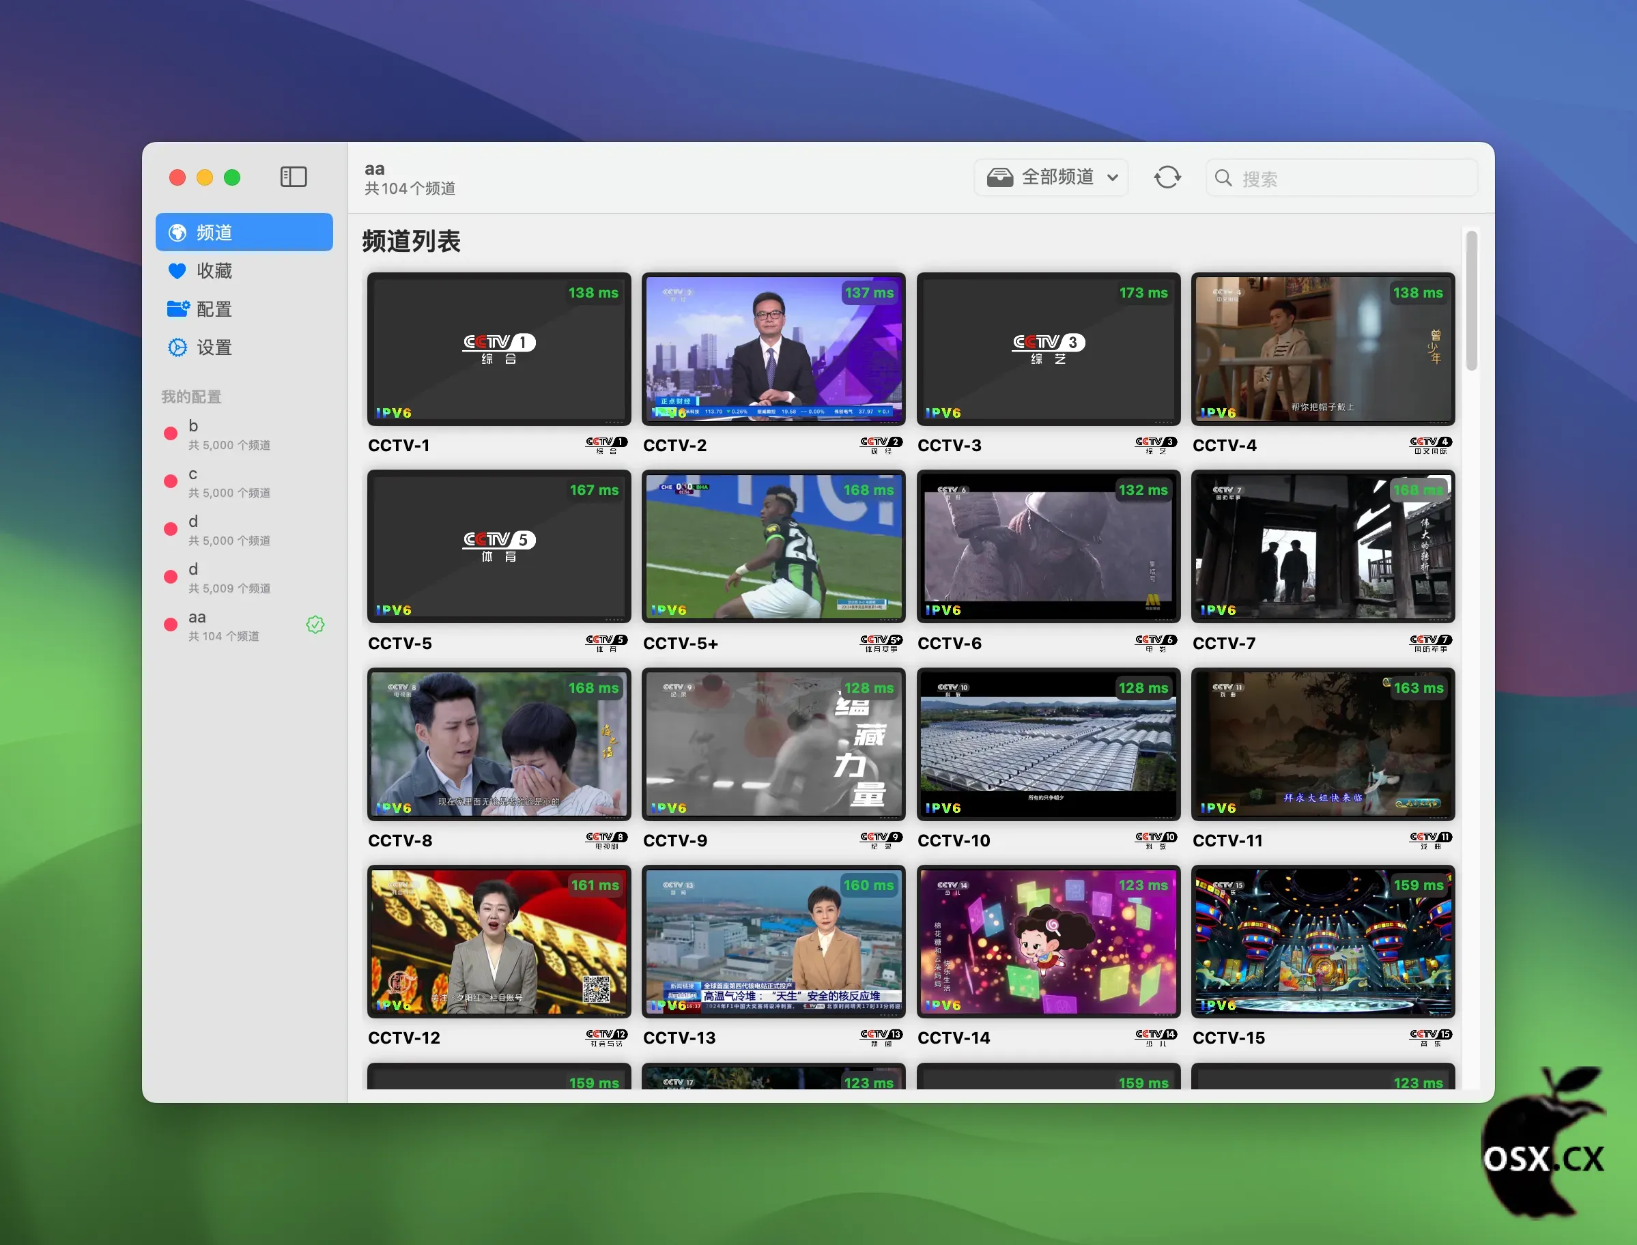Open the CCTV-9 documentary thumbnail
This screenshot has width=1637, height=1245.
pyautogui.click(x=773, y=745)
